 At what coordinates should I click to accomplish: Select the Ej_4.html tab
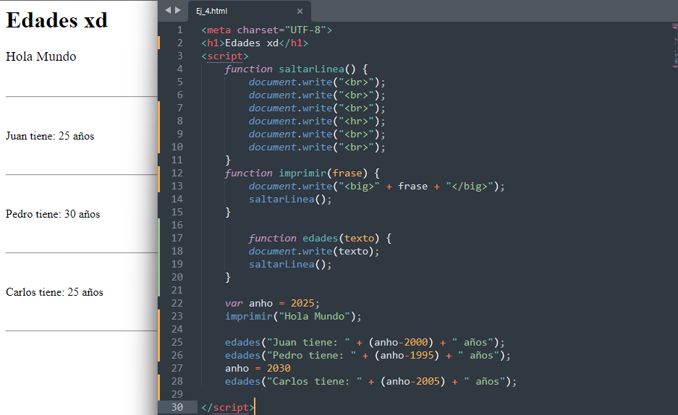tap(249, 12)
